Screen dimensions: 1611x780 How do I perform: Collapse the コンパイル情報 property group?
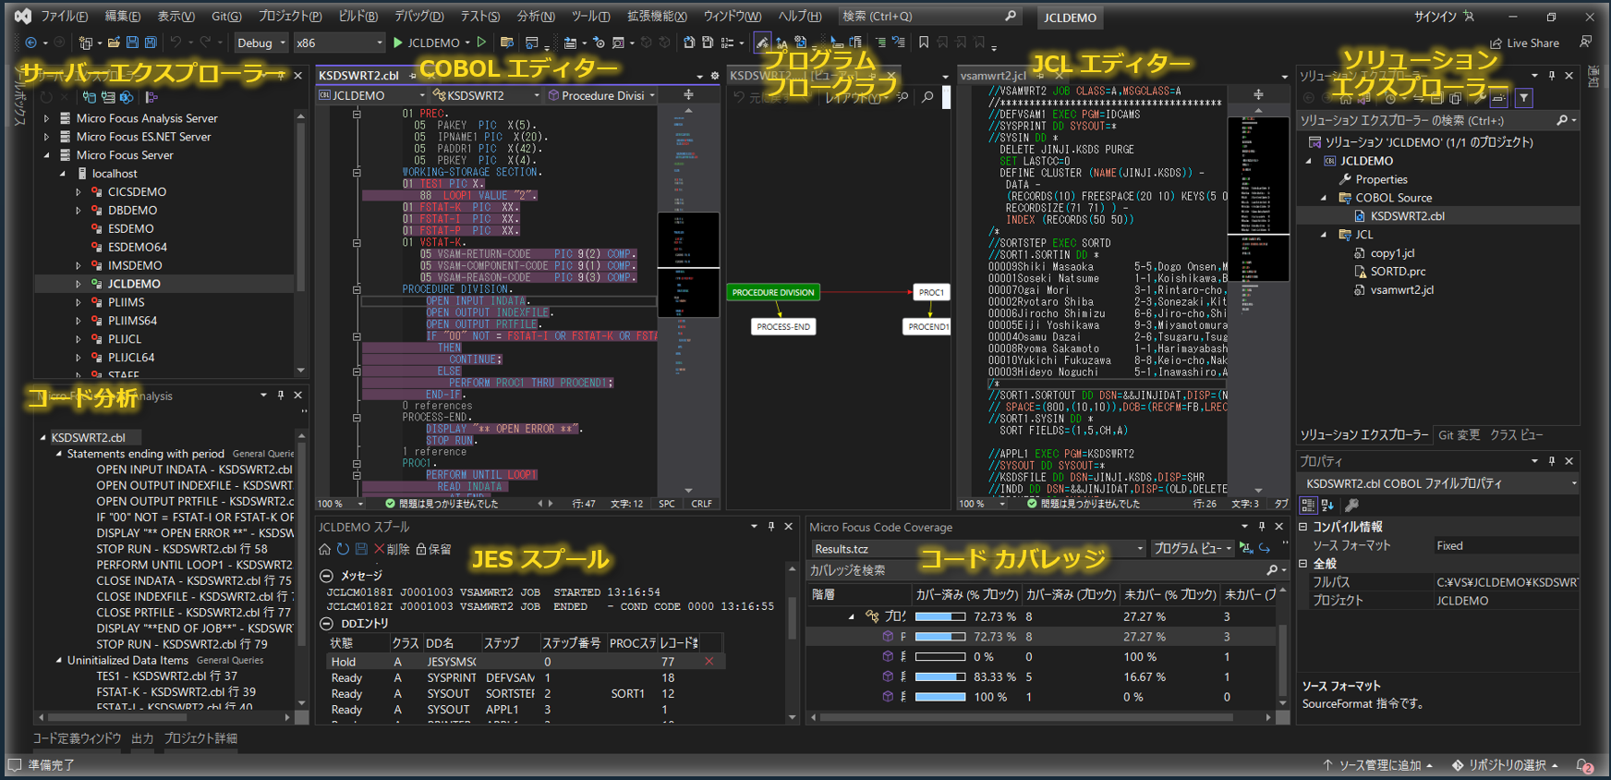(x=1303, y=527)
